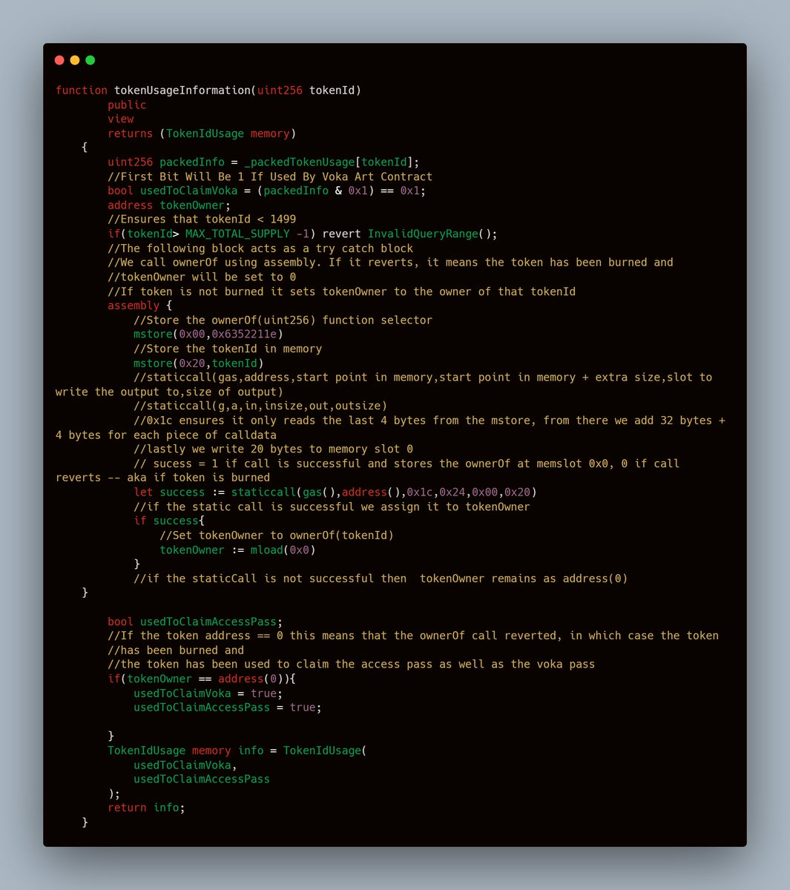The width and height of the screenshot is (790, 890).
Task: Click usedToClaimAccessPass constructor argument at bottom
Action: tap(202, 779)
